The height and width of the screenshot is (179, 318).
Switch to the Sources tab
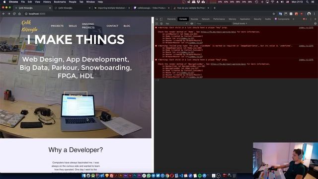[194, 19]
